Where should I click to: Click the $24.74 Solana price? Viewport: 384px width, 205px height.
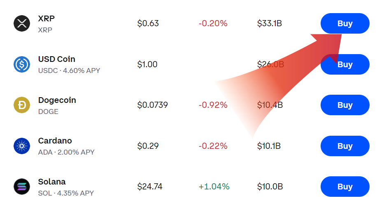(x=150, y=187)
